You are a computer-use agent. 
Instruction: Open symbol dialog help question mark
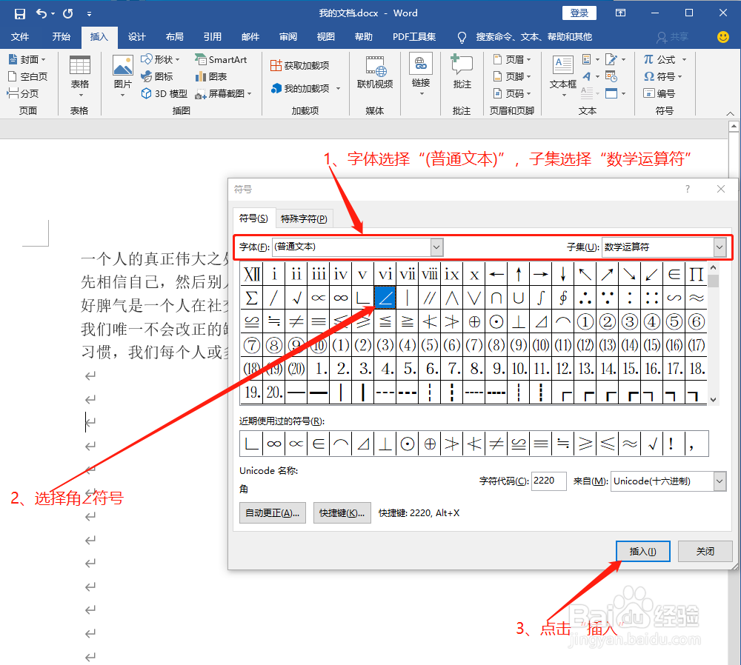(688, 189)
